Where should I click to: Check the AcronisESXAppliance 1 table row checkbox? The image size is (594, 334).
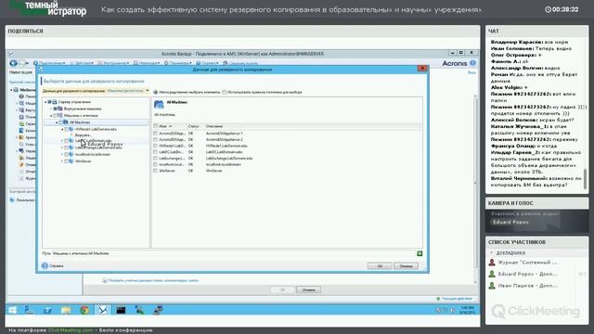point(155,134)
